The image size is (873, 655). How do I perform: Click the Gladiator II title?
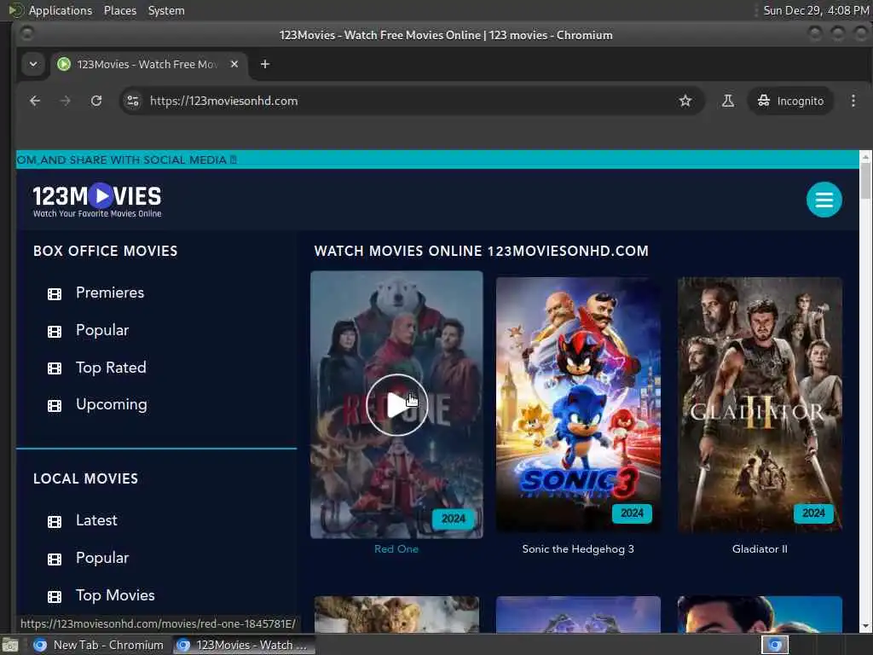pos(760,549)
